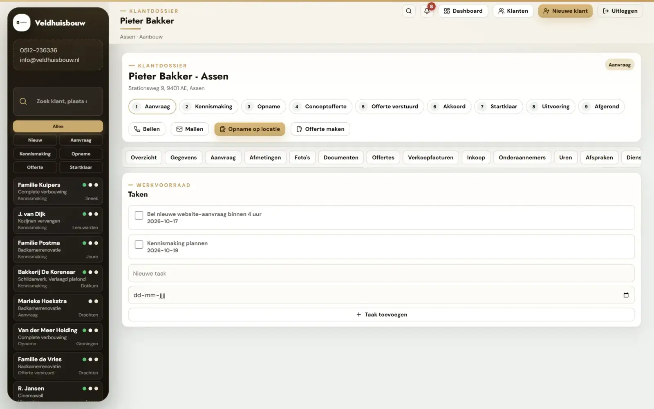
Task: Open Bakkerij De Korenaar client card
Action: [x=58, y=279]
